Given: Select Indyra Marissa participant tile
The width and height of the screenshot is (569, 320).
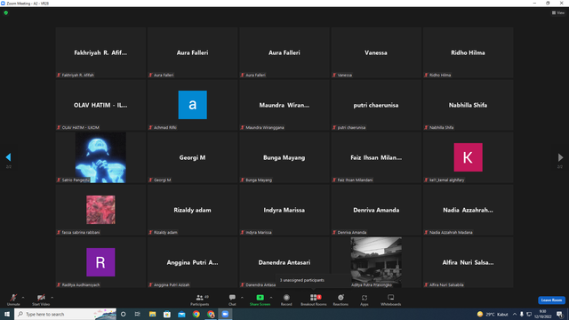Looking at the screenshot, I should (284, 210).
